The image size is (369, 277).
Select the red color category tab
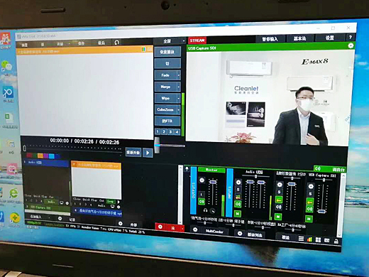[29, 156]
